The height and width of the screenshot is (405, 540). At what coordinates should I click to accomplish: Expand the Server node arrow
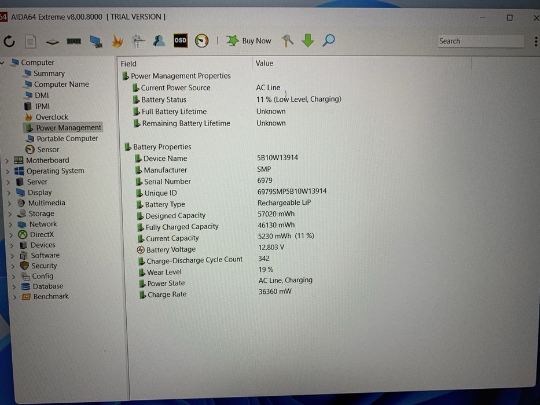(8, 182)
